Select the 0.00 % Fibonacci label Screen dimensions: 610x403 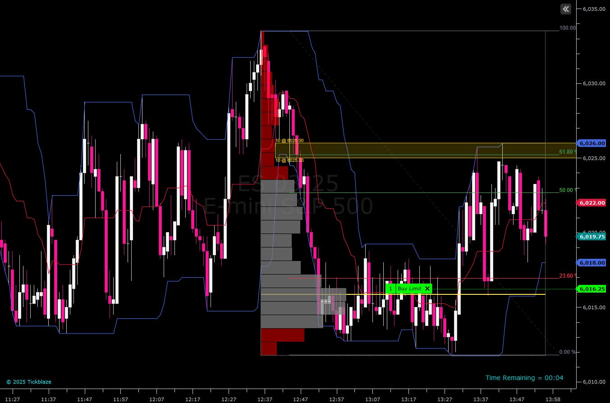567,352
